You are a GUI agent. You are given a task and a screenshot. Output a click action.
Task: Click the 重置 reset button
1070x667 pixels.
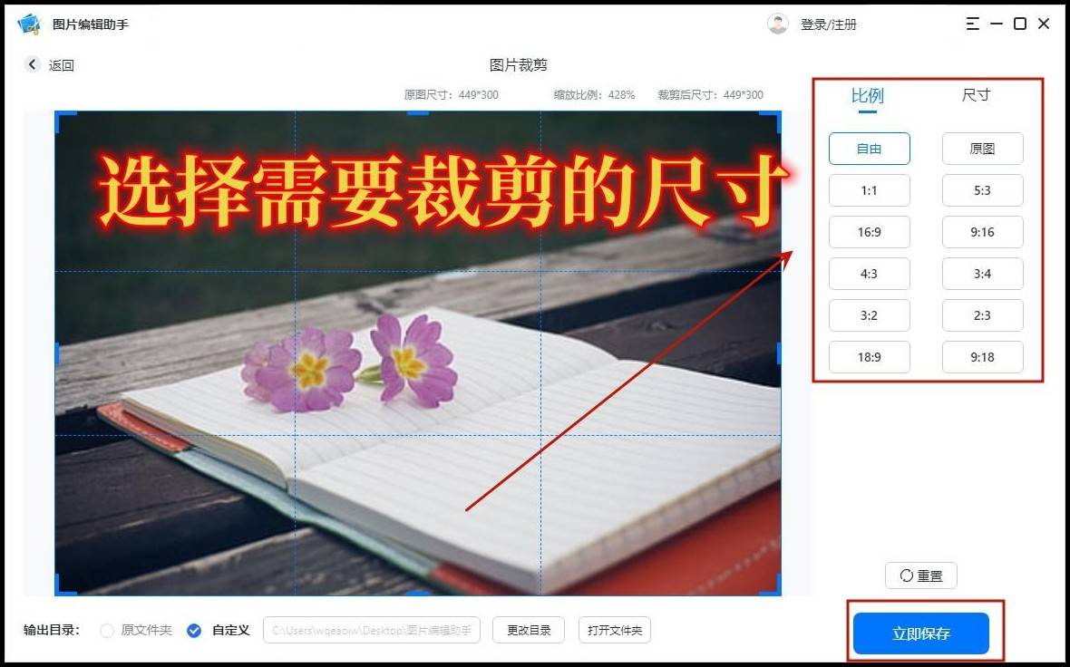pos(920,575)
